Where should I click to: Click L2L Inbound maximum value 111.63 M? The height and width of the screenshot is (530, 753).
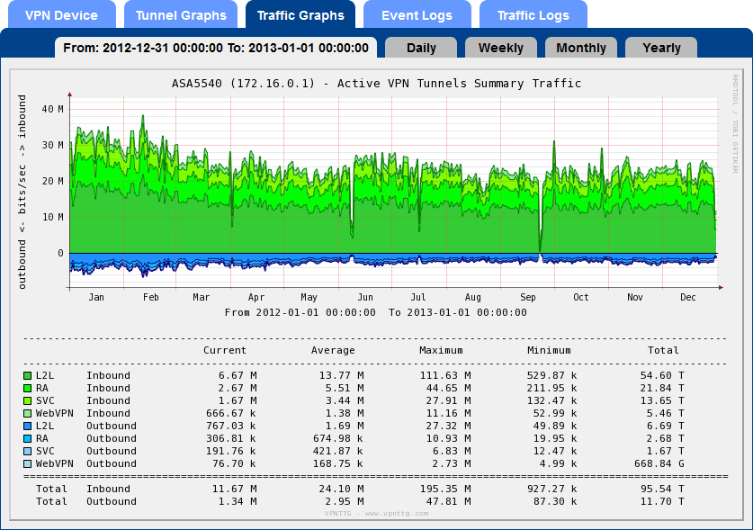[445, 375]
